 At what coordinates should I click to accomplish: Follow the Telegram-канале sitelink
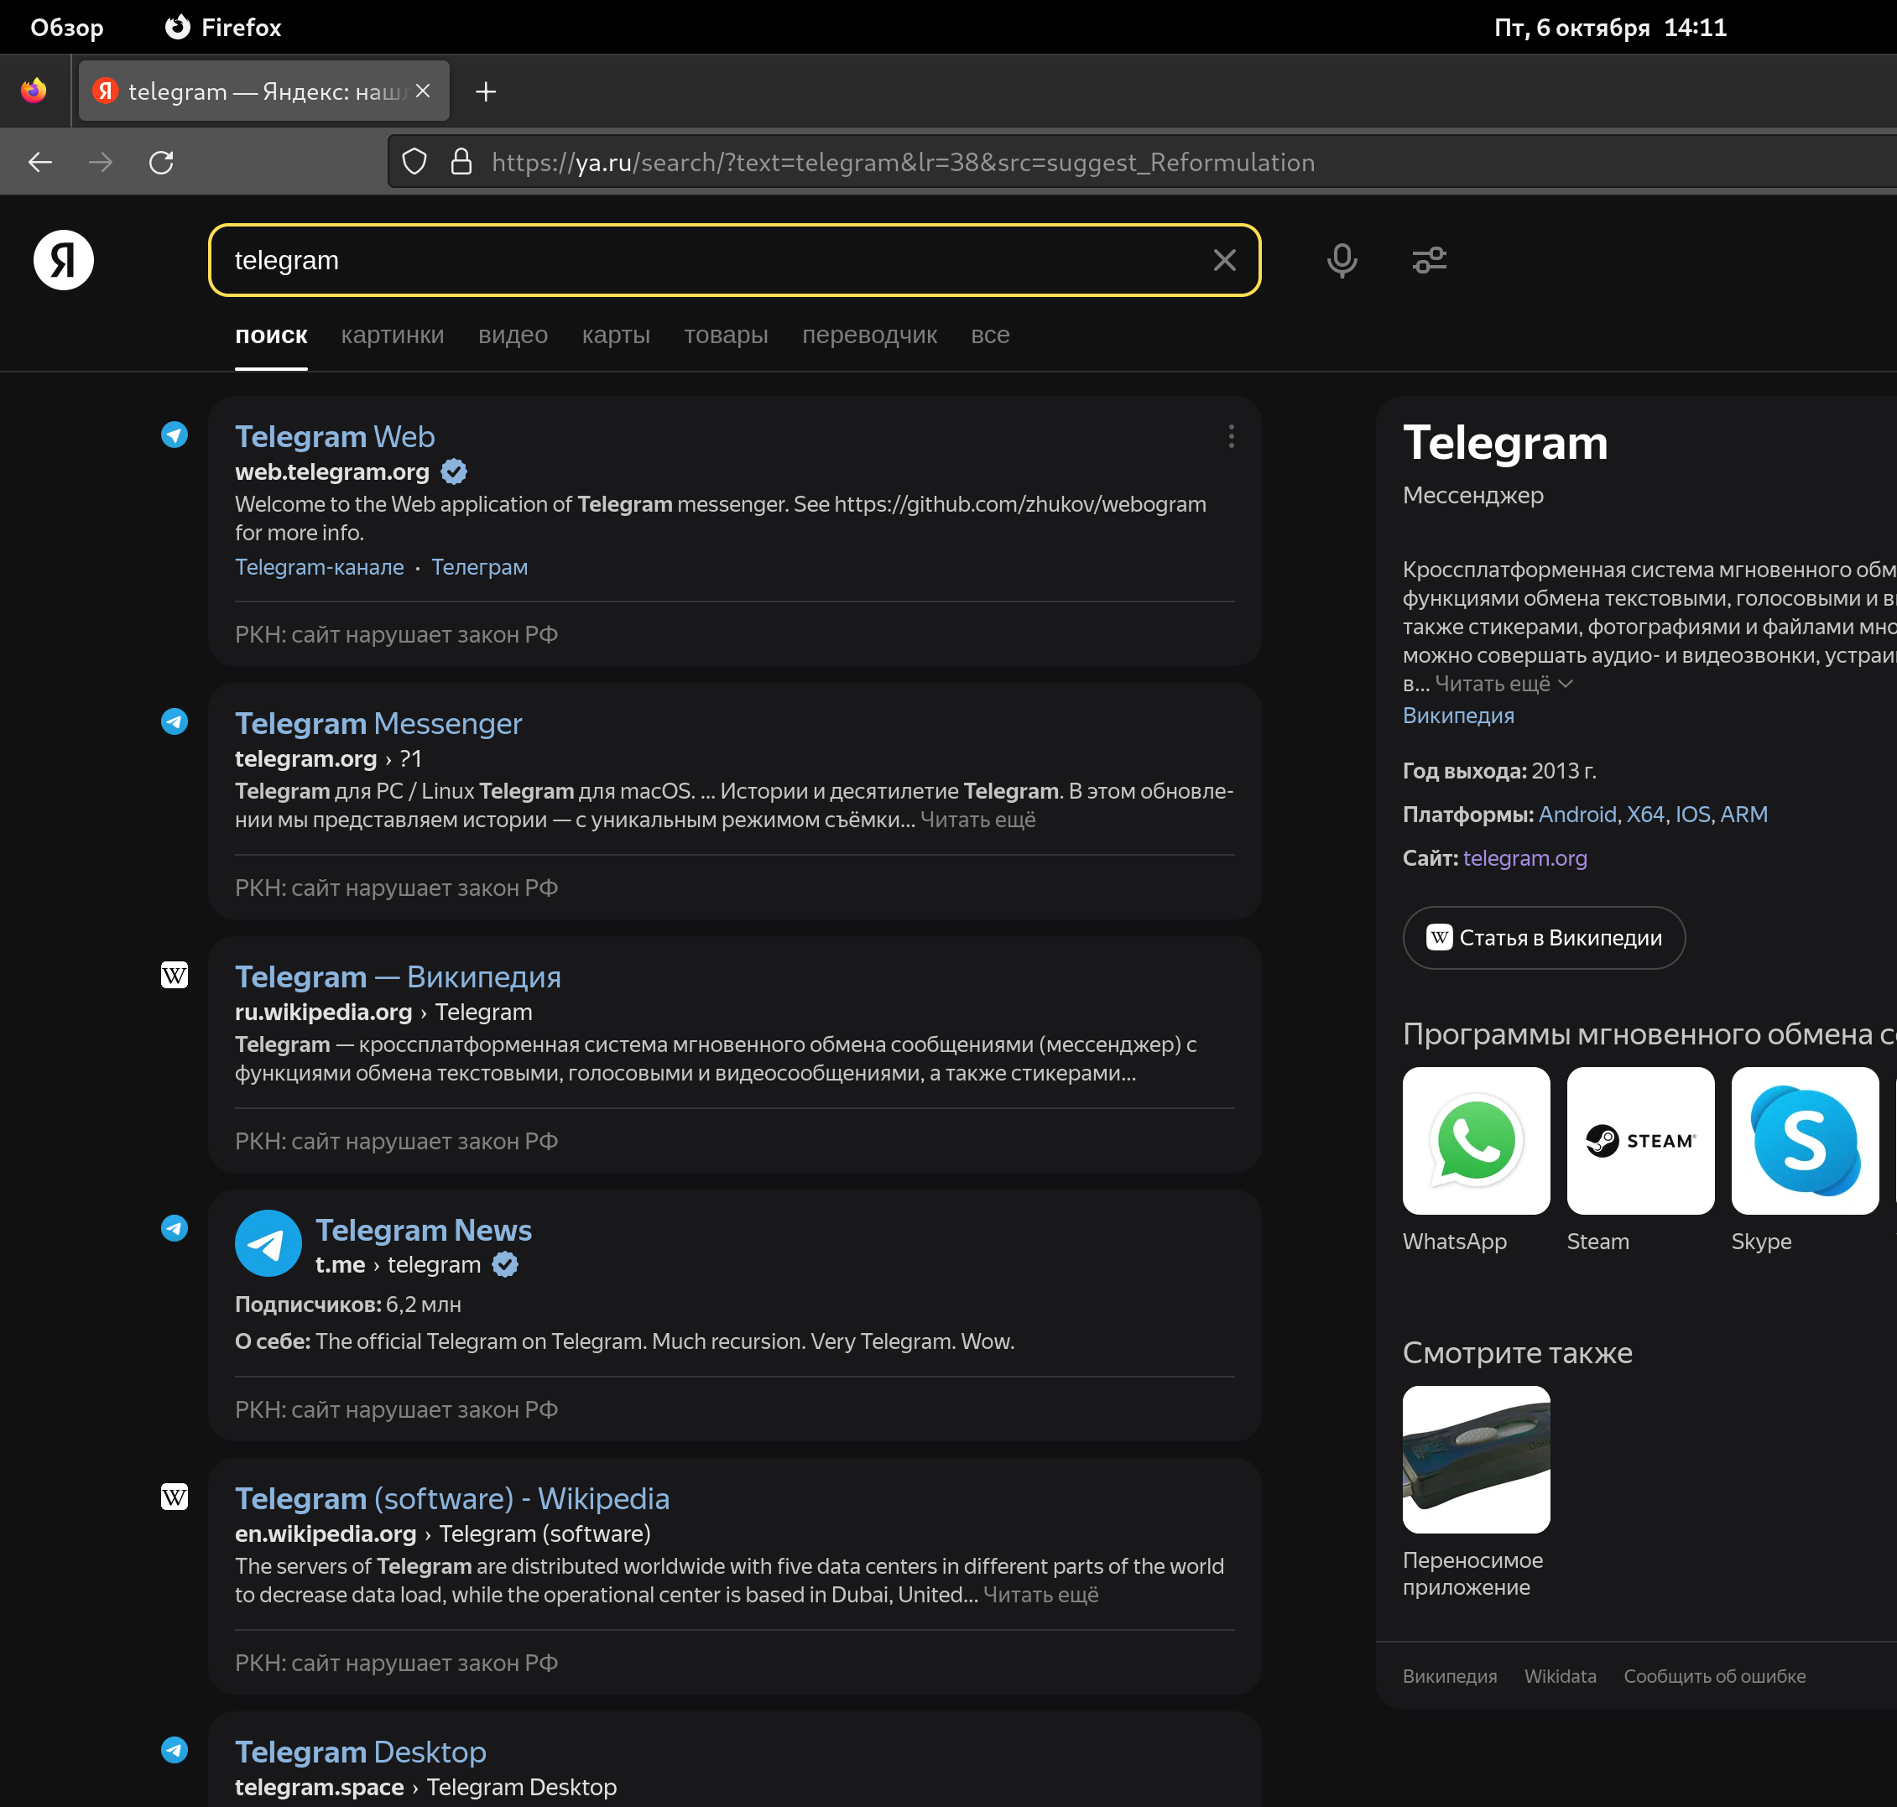pos(319,567)
